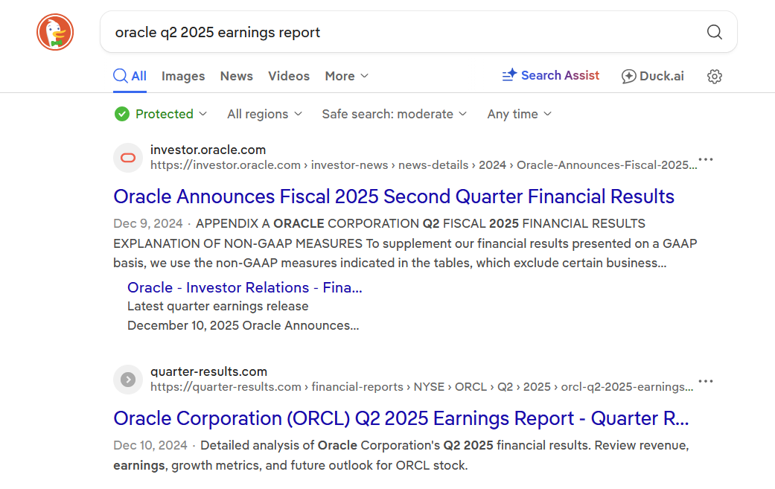Switch to the News tab

[236, 76]
